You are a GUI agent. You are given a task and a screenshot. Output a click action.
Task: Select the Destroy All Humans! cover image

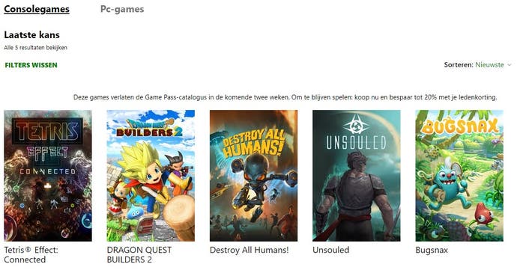point(253,176)
